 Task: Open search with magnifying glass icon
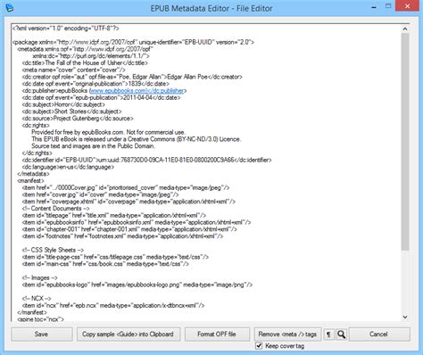pyautogui.click(x=342, y=334)
